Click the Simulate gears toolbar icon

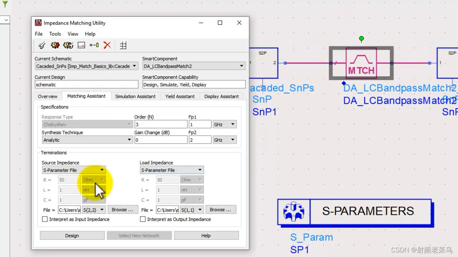click(55, 45)
